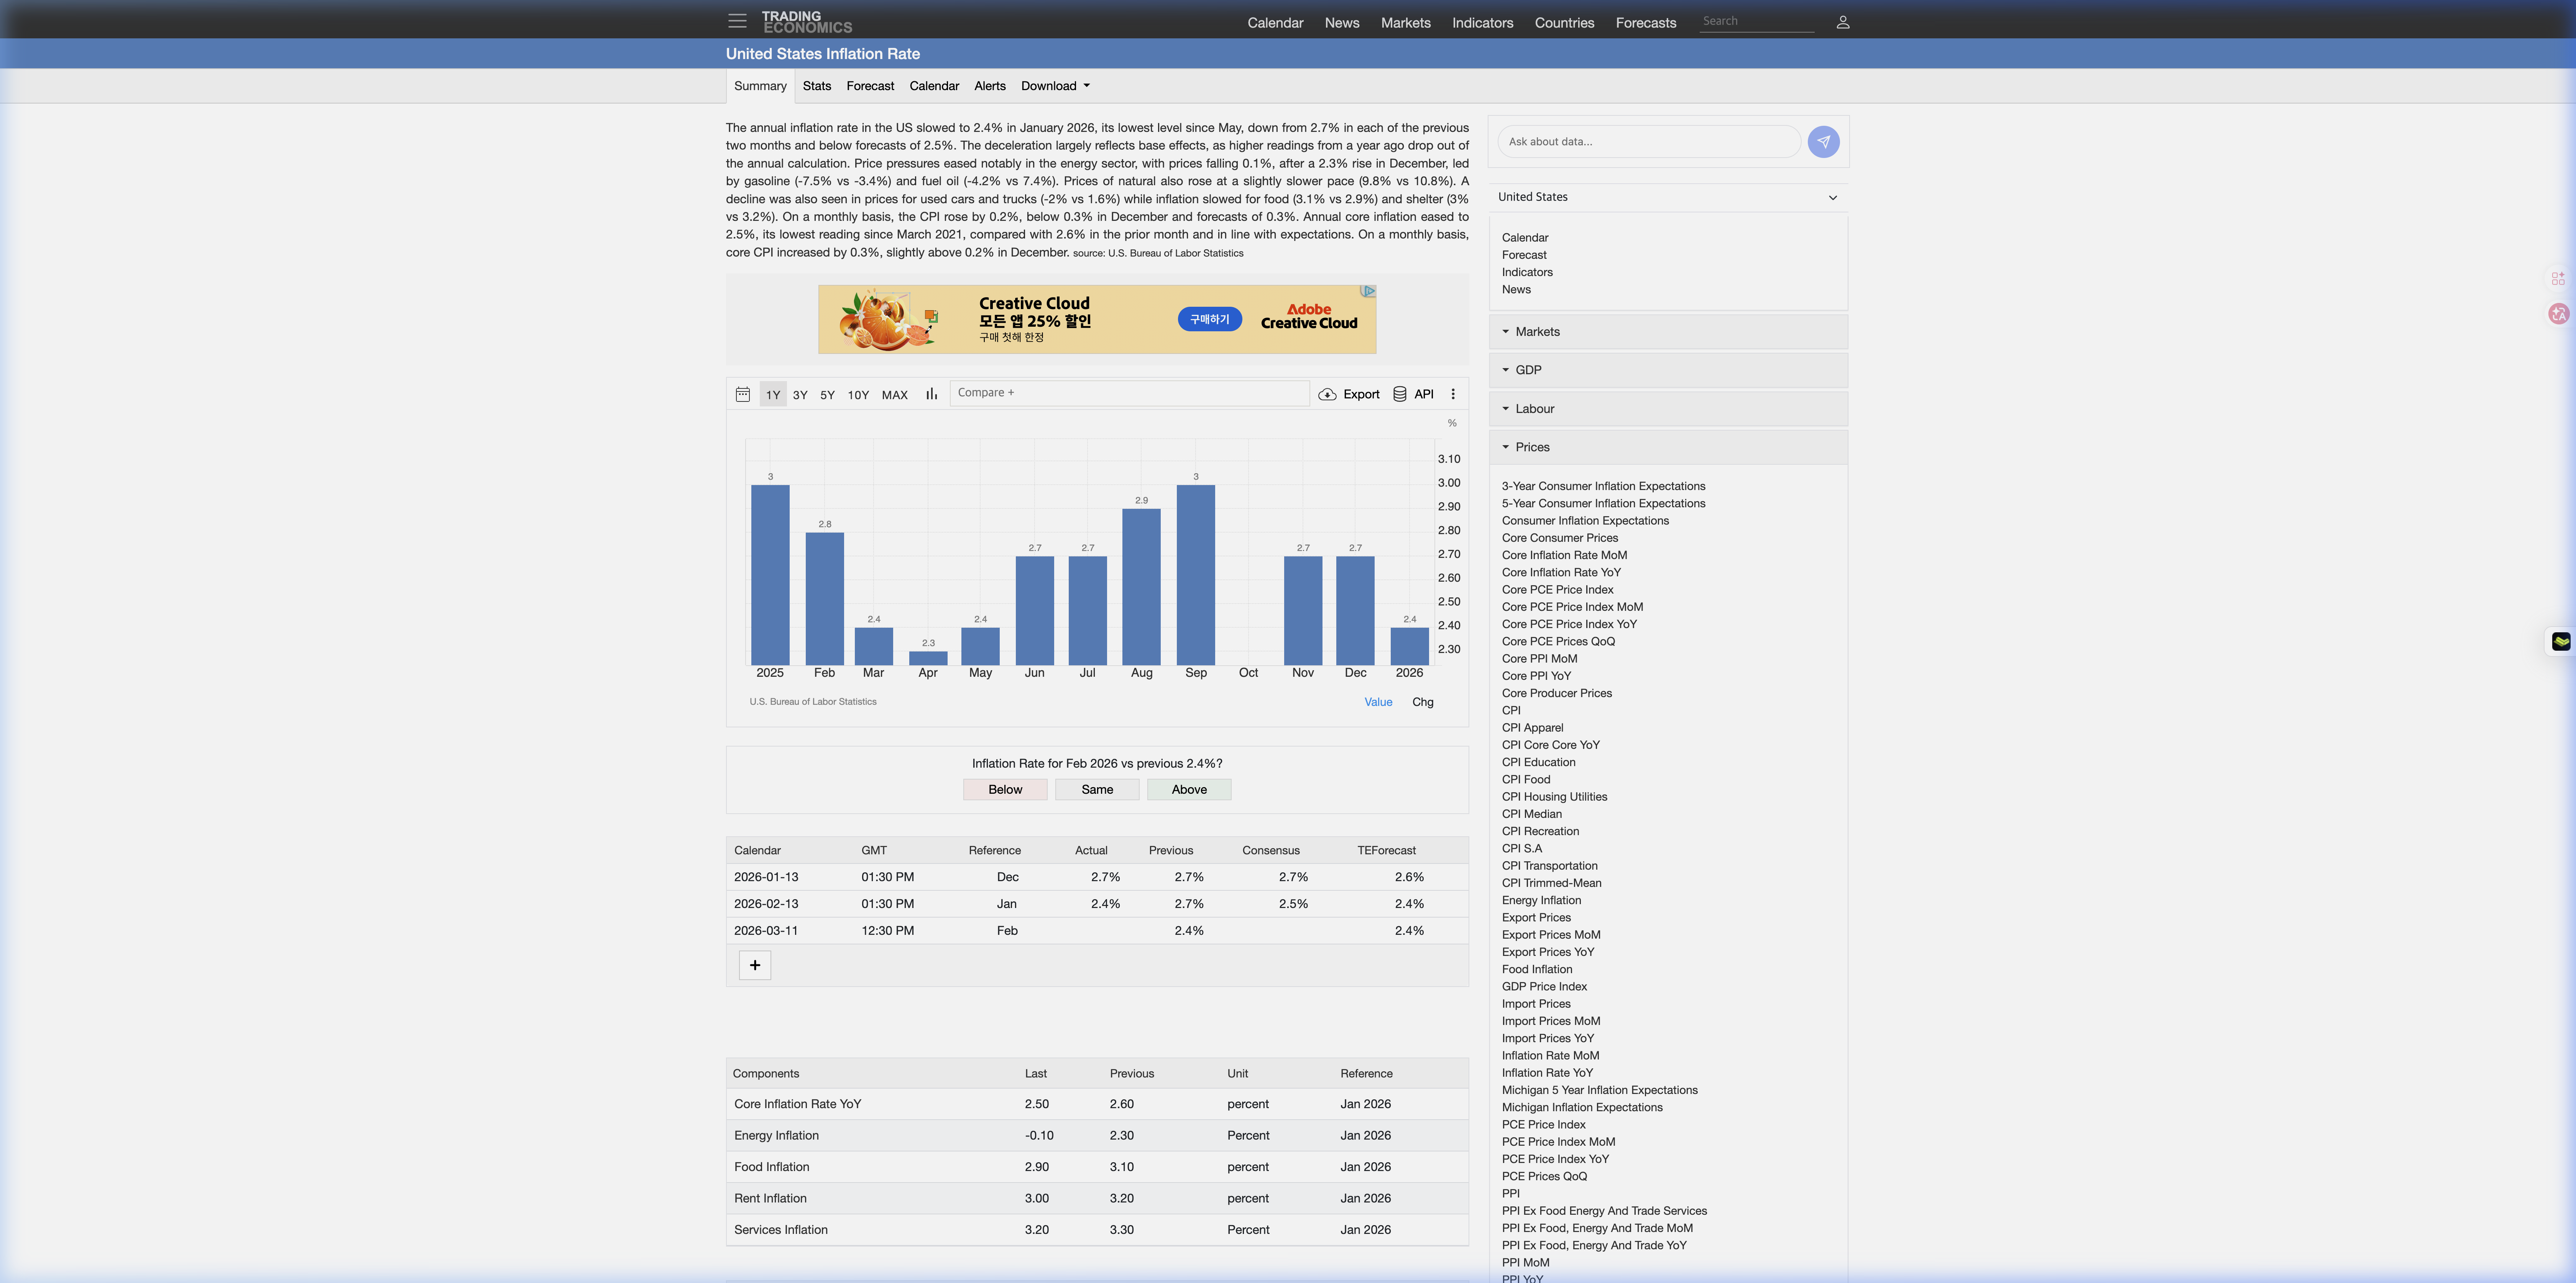2576x1283 pixels.
Task: Switch chart type with bar chart icon
Action: coord(931,394)
